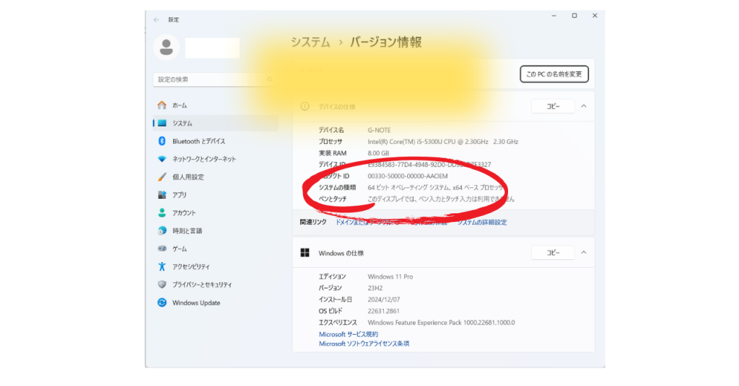739x386 pixels.
Task: Click the rename this PC button
Action: pos(554,74)
